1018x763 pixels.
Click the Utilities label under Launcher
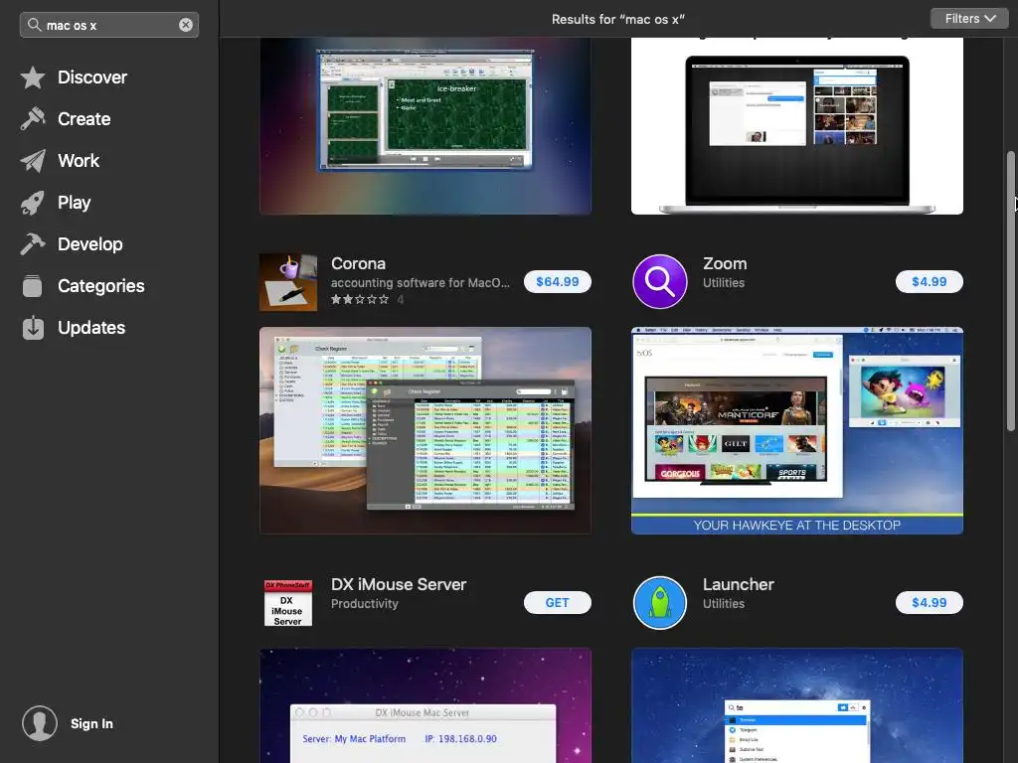tap(724, 603)
